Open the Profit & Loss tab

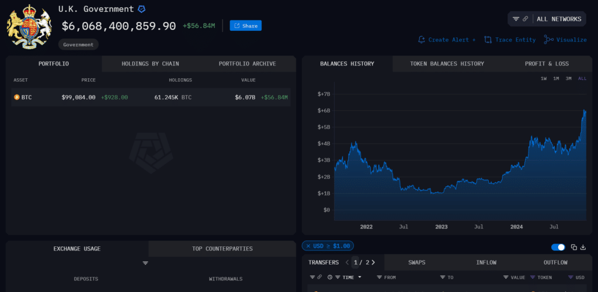pos(546,64)
